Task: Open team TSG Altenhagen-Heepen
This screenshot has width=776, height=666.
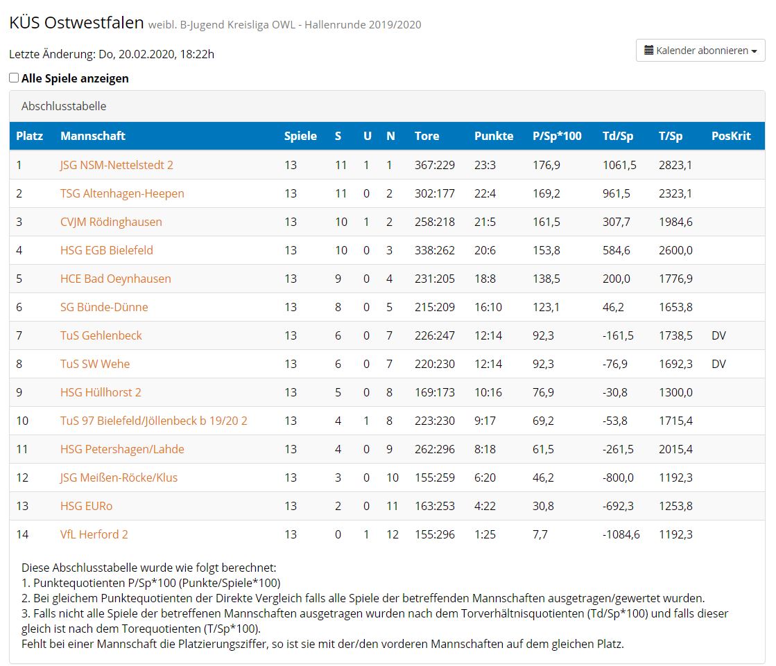Action: point(122,193)
